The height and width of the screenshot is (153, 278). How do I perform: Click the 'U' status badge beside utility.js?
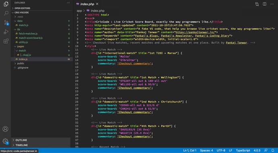coord(69,42)
